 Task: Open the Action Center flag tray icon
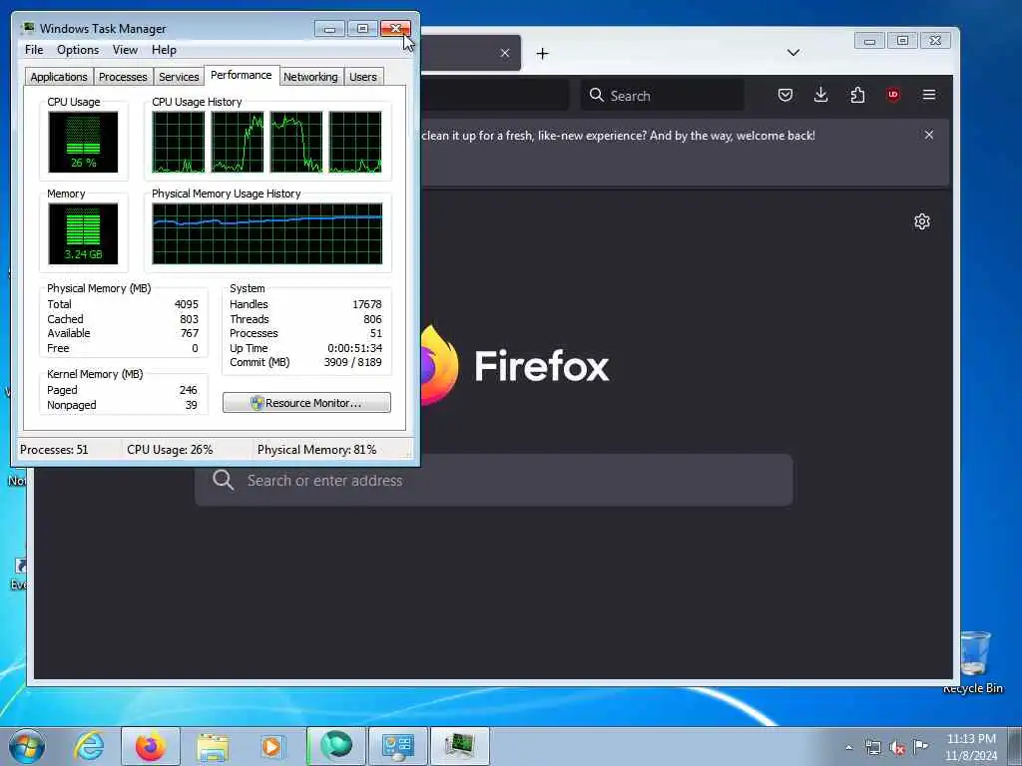920,746
